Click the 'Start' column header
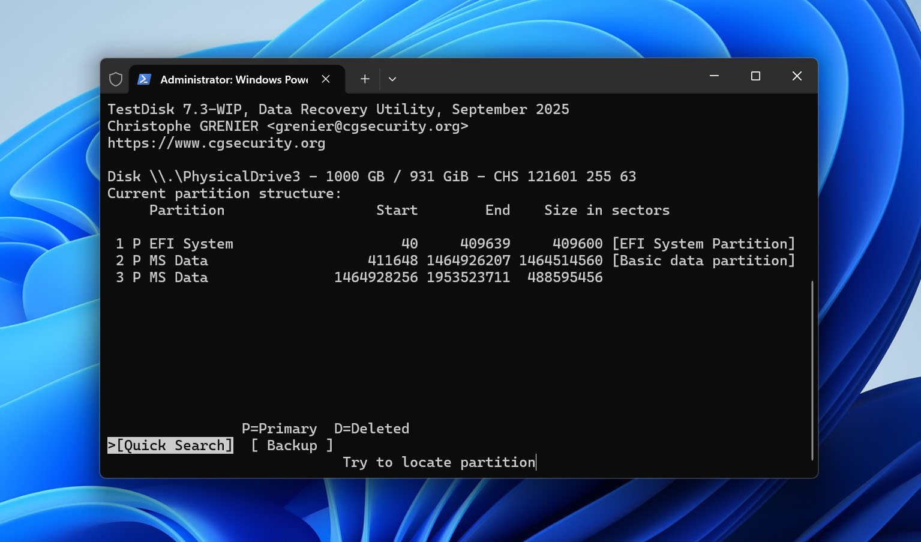The image size is (921, 542). (x=397, y=210)
